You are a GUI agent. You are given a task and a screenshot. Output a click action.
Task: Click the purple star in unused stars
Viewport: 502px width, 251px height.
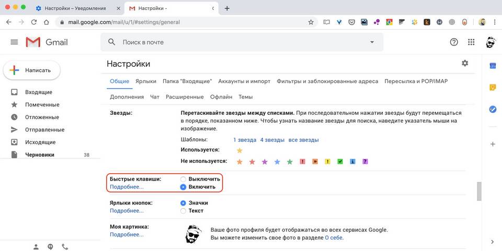coord(265,162)
